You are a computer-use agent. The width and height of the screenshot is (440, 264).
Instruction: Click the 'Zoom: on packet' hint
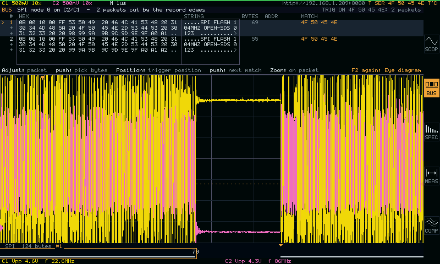[294, 70]
